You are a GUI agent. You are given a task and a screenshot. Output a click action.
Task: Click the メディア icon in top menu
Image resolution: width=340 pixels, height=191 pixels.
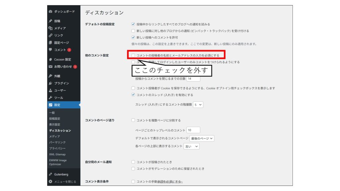[x=50, y=28]
